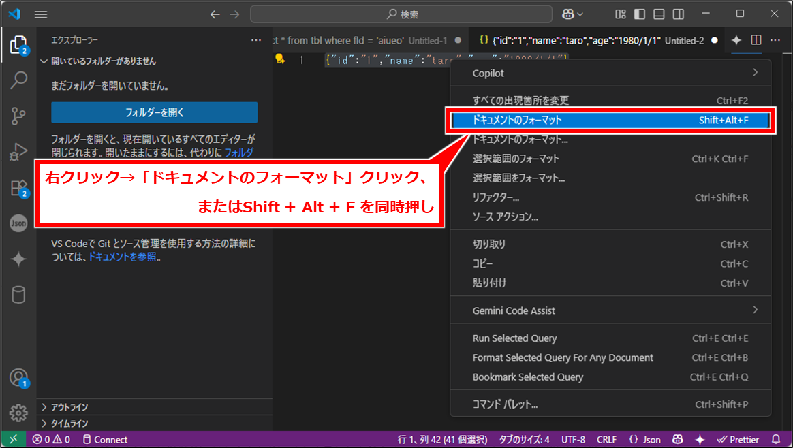Open Explorer panel More Actions ellipsis
793x448 pixels.
(x=256, y=40)
